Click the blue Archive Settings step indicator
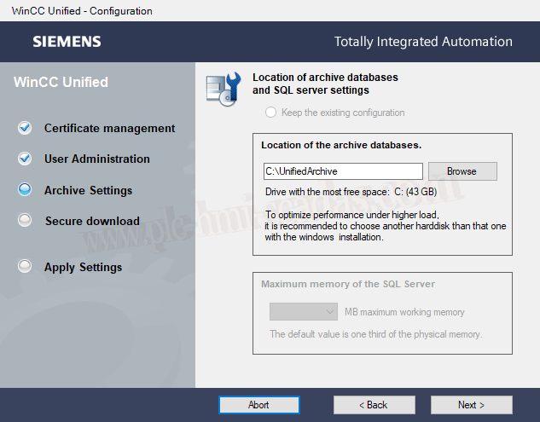Image resolution: width=540 pixels, height=422 pixels. pos(25,190)
